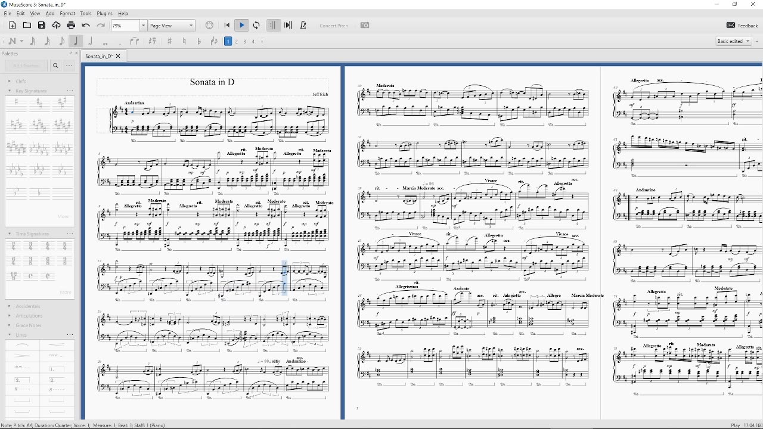Select eighth note duration
Viewport: 763px width, 429px height.
tap(61, 41)
